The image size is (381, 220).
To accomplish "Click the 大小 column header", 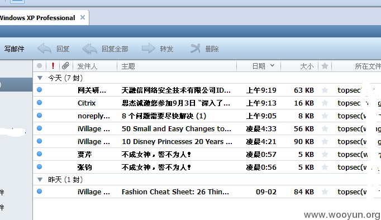I will [307, 66].
